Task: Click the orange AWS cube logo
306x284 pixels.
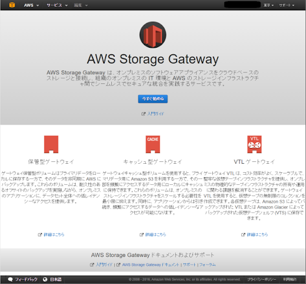Action: tap(12, 5)
